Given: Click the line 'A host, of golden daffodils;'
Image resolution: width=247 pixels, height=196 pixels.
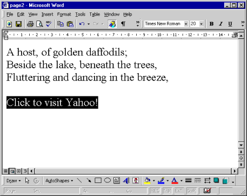Looking at the screenshot, I should (x=67, y=53).
